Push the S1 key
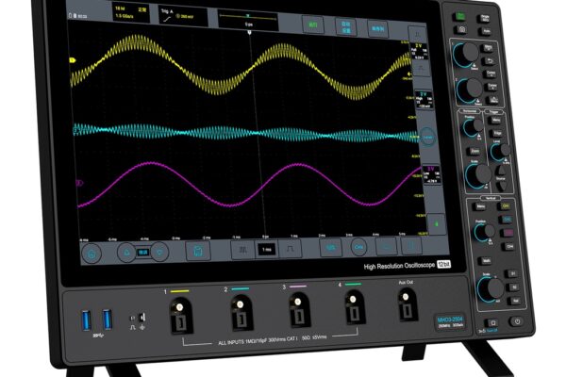 click(513, 273)
